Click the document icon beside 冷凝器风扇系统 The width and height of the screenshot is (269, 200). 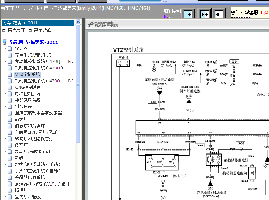click(10, 177)
